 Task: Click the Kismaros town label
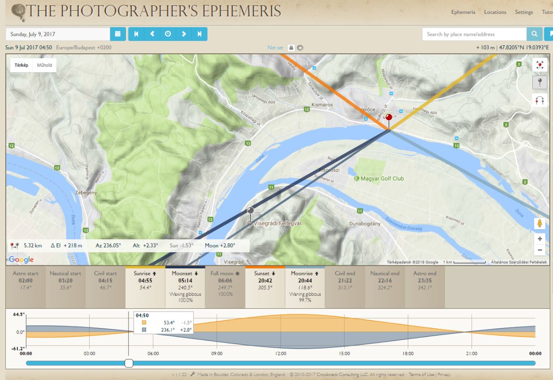coord(322,104)
